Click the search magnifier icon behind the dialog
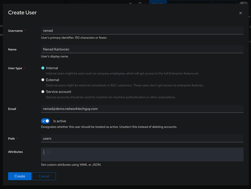 [x=140, y=3]
